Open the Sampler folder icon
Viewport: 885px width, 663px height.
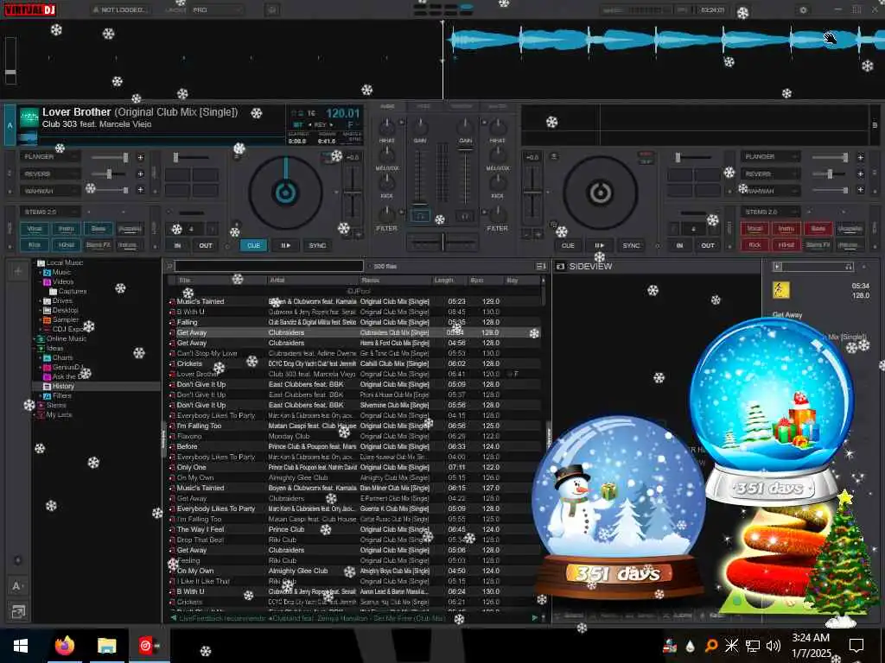pyautogui.click(x=48, y=319)
